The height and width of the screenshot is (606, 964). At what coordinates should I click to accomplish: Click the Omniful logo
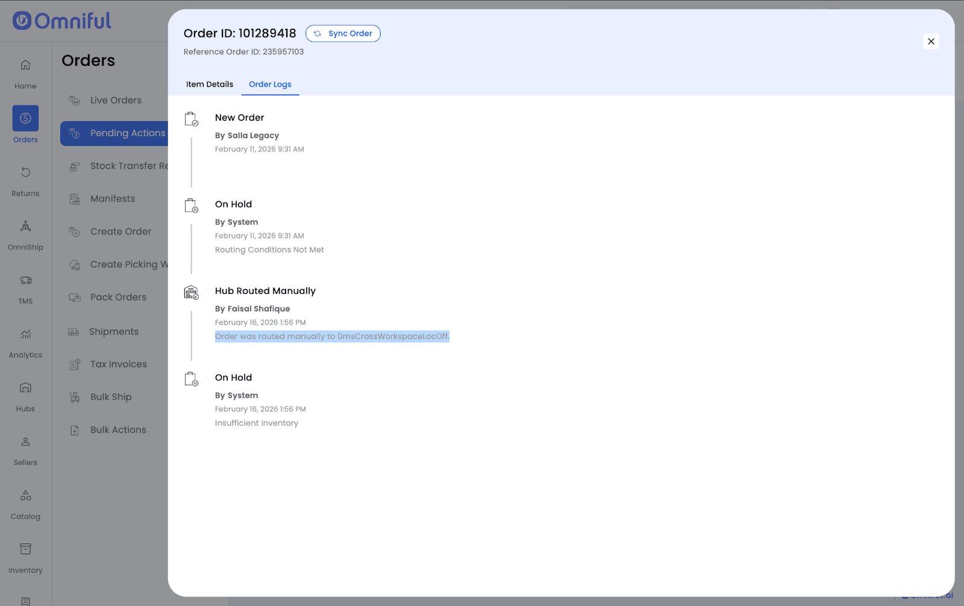click(62, 21)
